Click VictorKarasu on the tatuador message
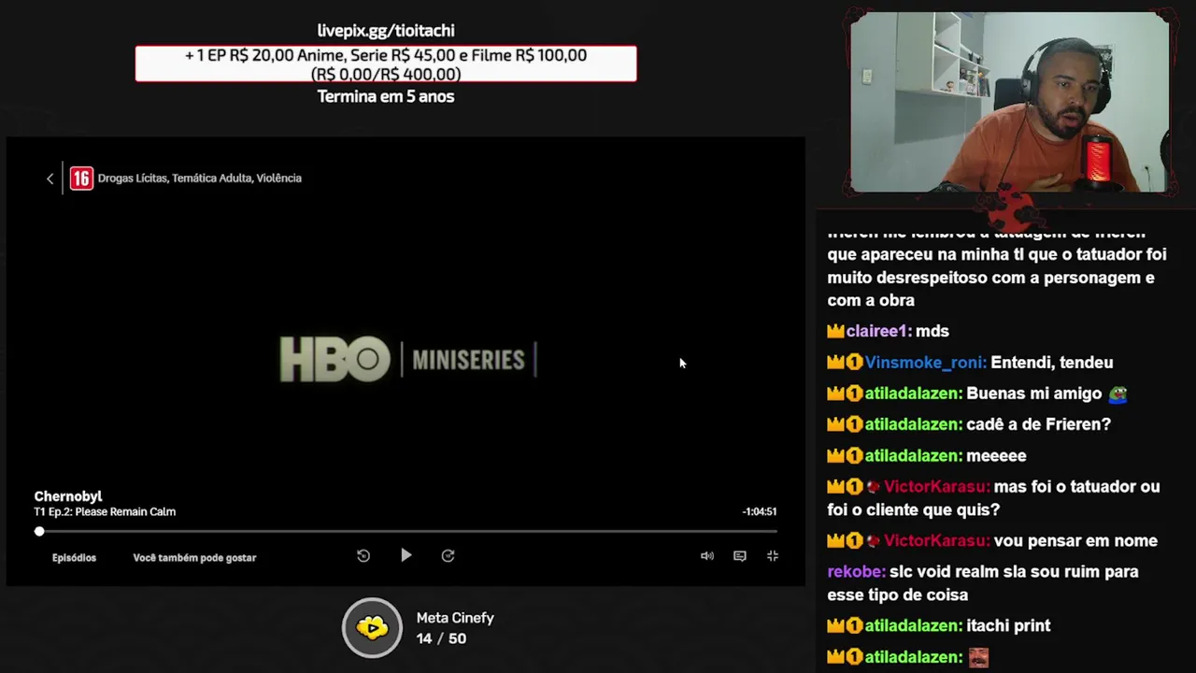Screen dimensions: 1196x673 point(936,487)
